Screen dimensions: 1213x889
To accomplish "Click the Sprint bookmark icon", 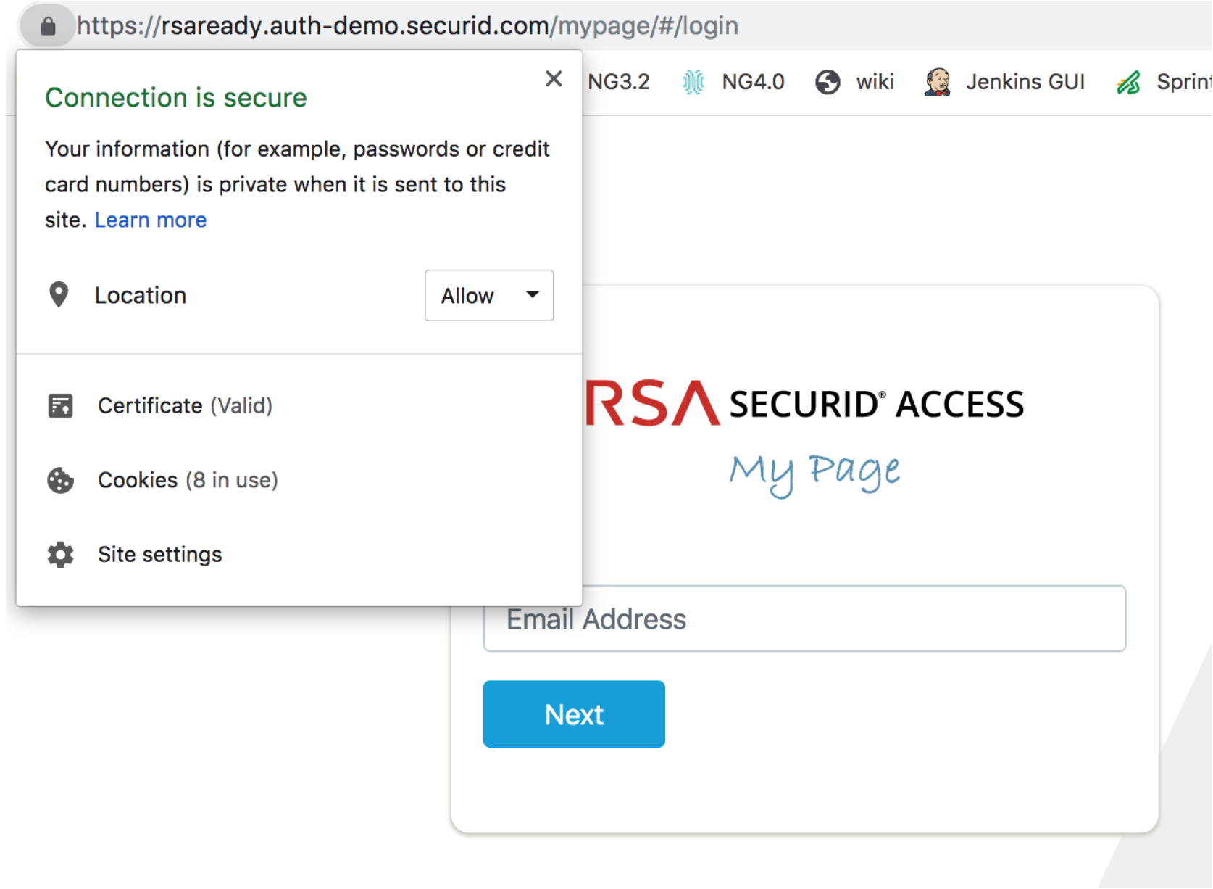I will click(1129, 82).
